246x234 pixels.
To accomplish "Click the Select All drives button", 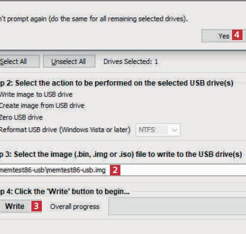I will point(20,62).
